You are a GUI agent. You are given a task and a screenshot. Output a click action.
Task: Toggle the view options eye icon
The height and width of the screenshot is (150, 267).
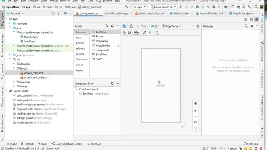point(124,32)
